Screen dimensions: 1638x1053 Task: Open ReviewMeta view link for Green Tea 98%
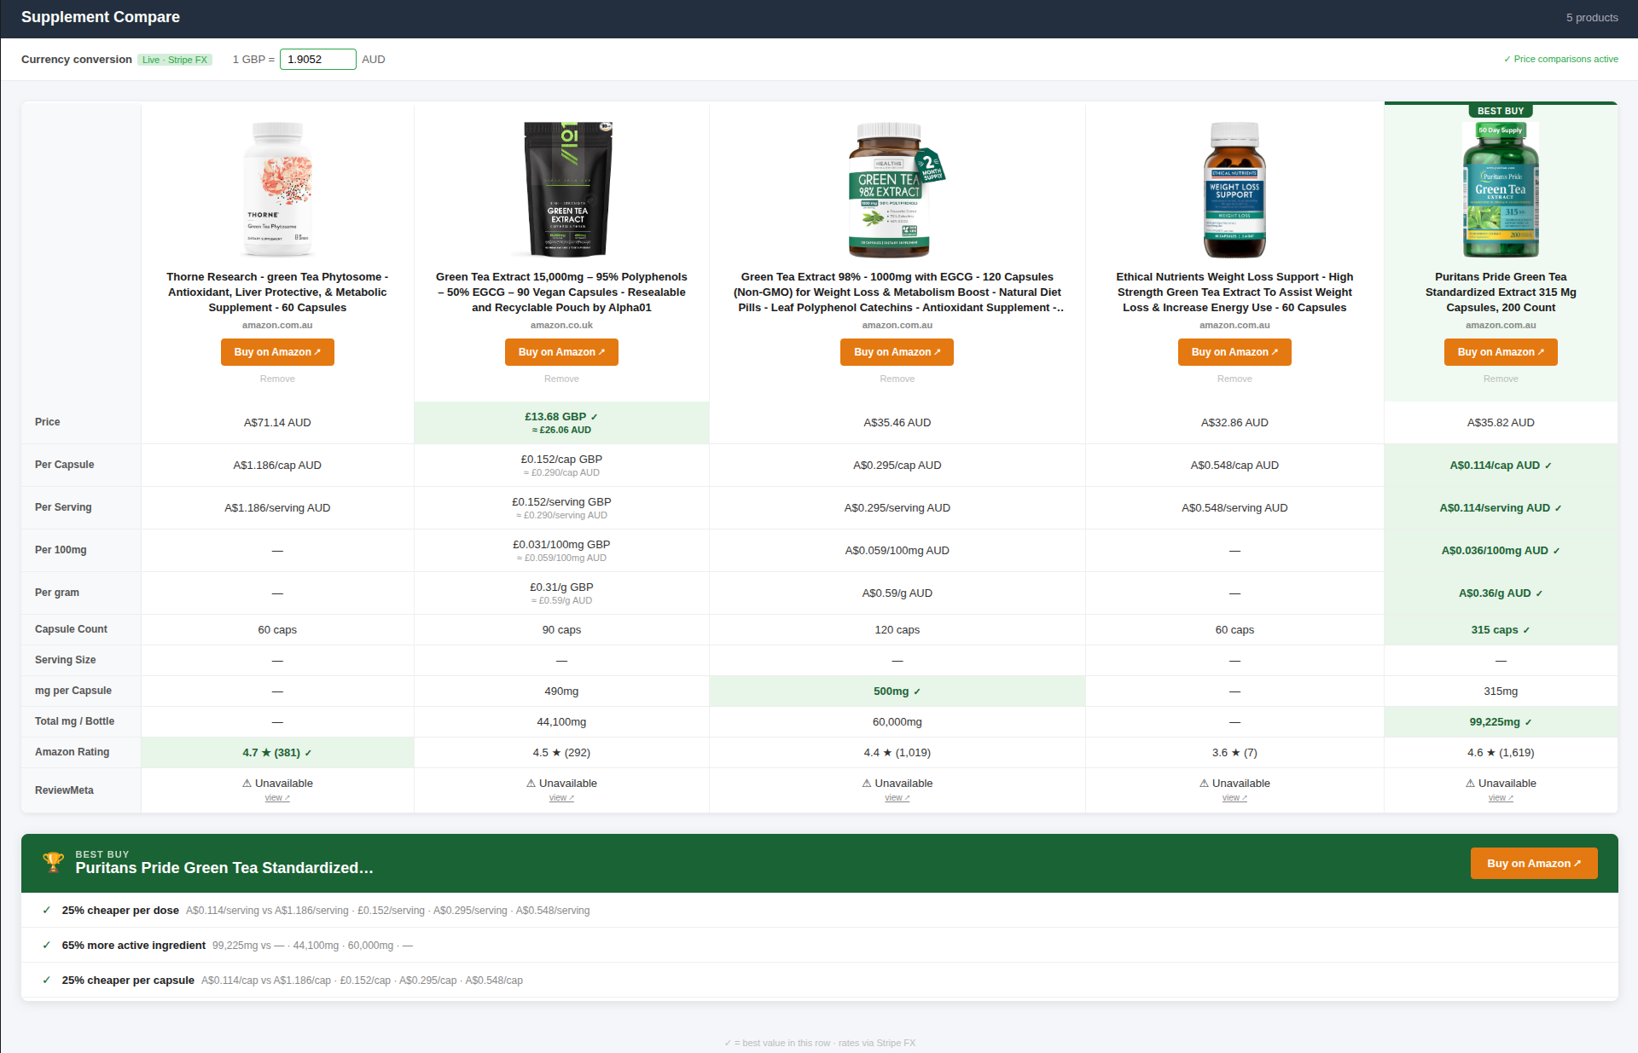coord(897,798)
